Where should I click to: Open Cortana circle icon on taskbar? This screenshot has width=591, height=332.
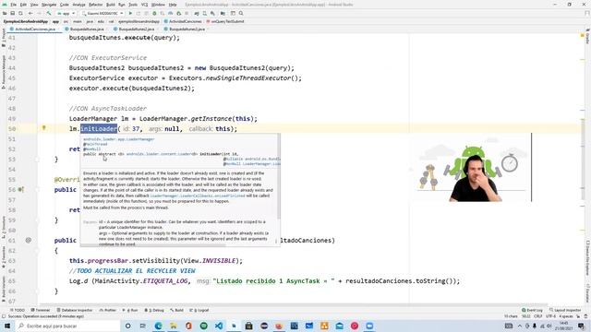pyautogui.click(x=127, y=326)
